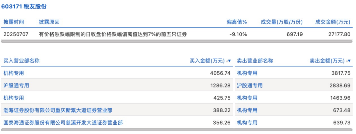Open 渤海证券重庆新溉大道证券营业部 link
This screenshot has height=134, width=356.
(58, 110)
